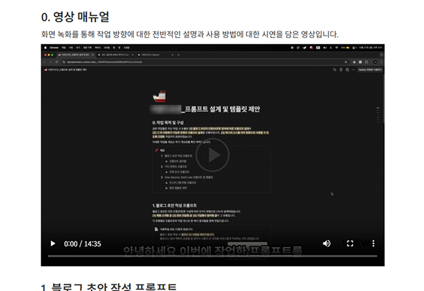Image resolution: width=424 pixels, height=291 pixels.
Task: Mute the video using the speaker icon
Action: (x=327, y=244)
